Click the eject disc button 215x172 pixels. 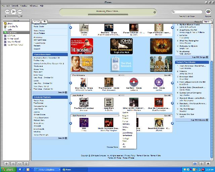pyautogui.click(x=208, y=164)
